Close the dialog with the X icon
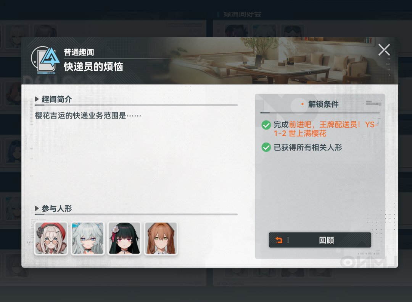This screenshot has height=302, width=412. click(x=384, y=50)
